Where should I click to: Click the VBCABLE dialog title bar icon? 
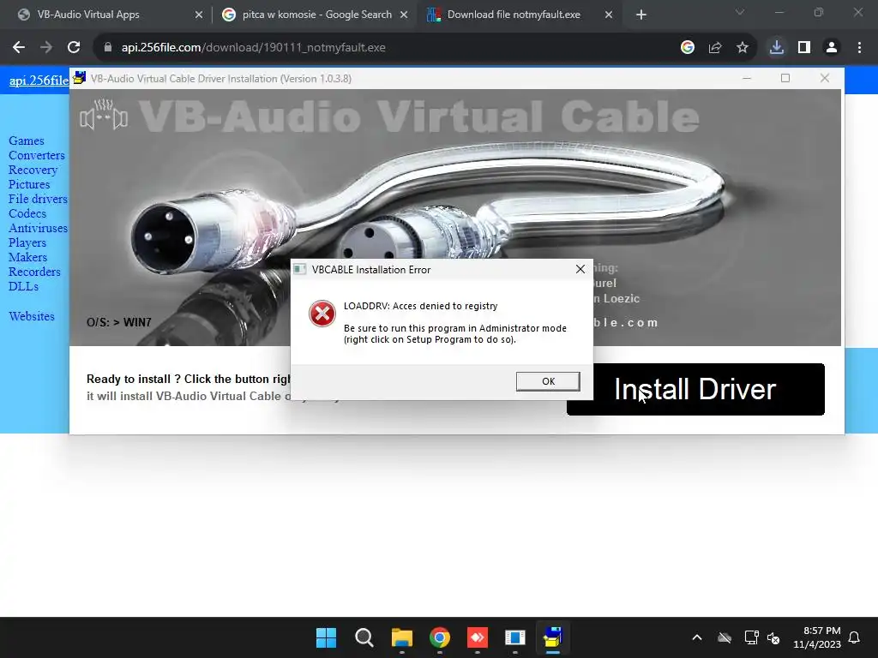300,269
